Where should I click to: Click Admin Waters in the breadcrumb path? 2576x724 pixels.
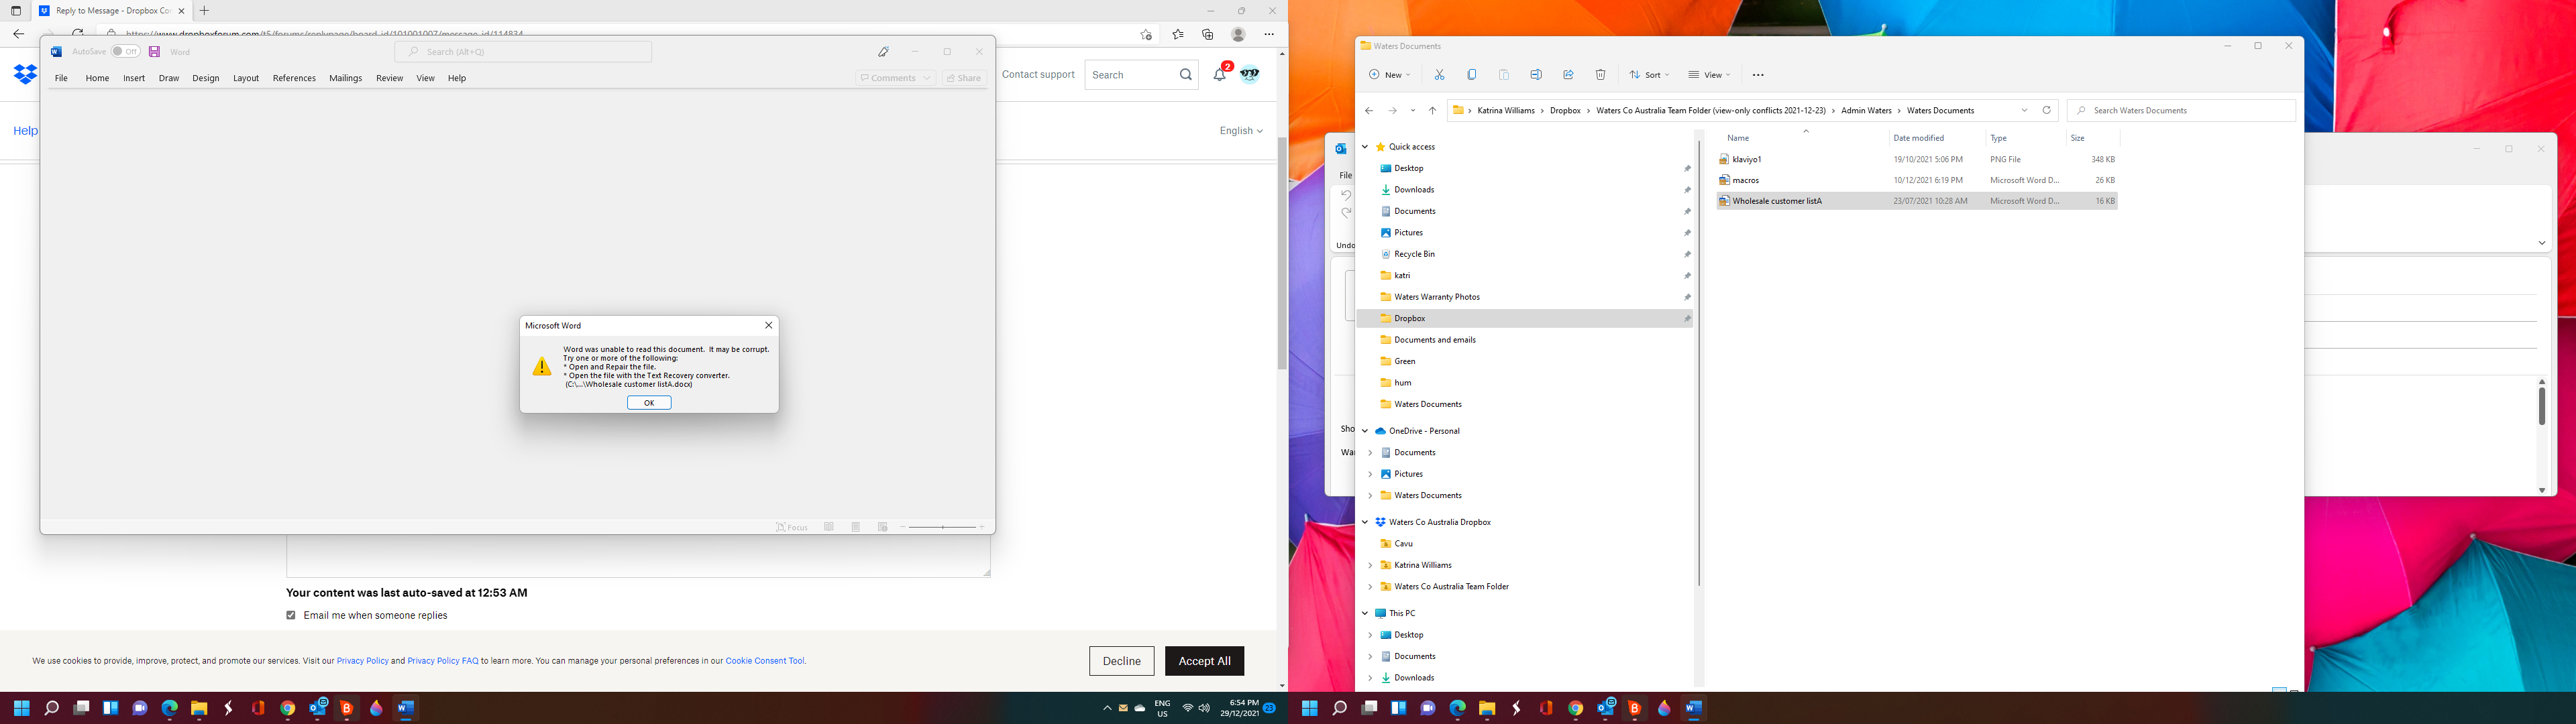pos(1866,110)
